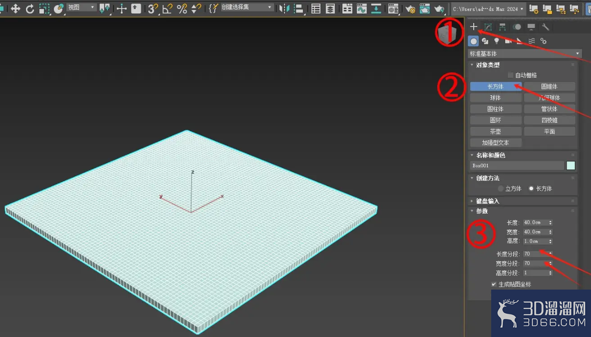Click Select and Manipulate crosshair icon
Screen dimensions: 591x337
point(121,8)
